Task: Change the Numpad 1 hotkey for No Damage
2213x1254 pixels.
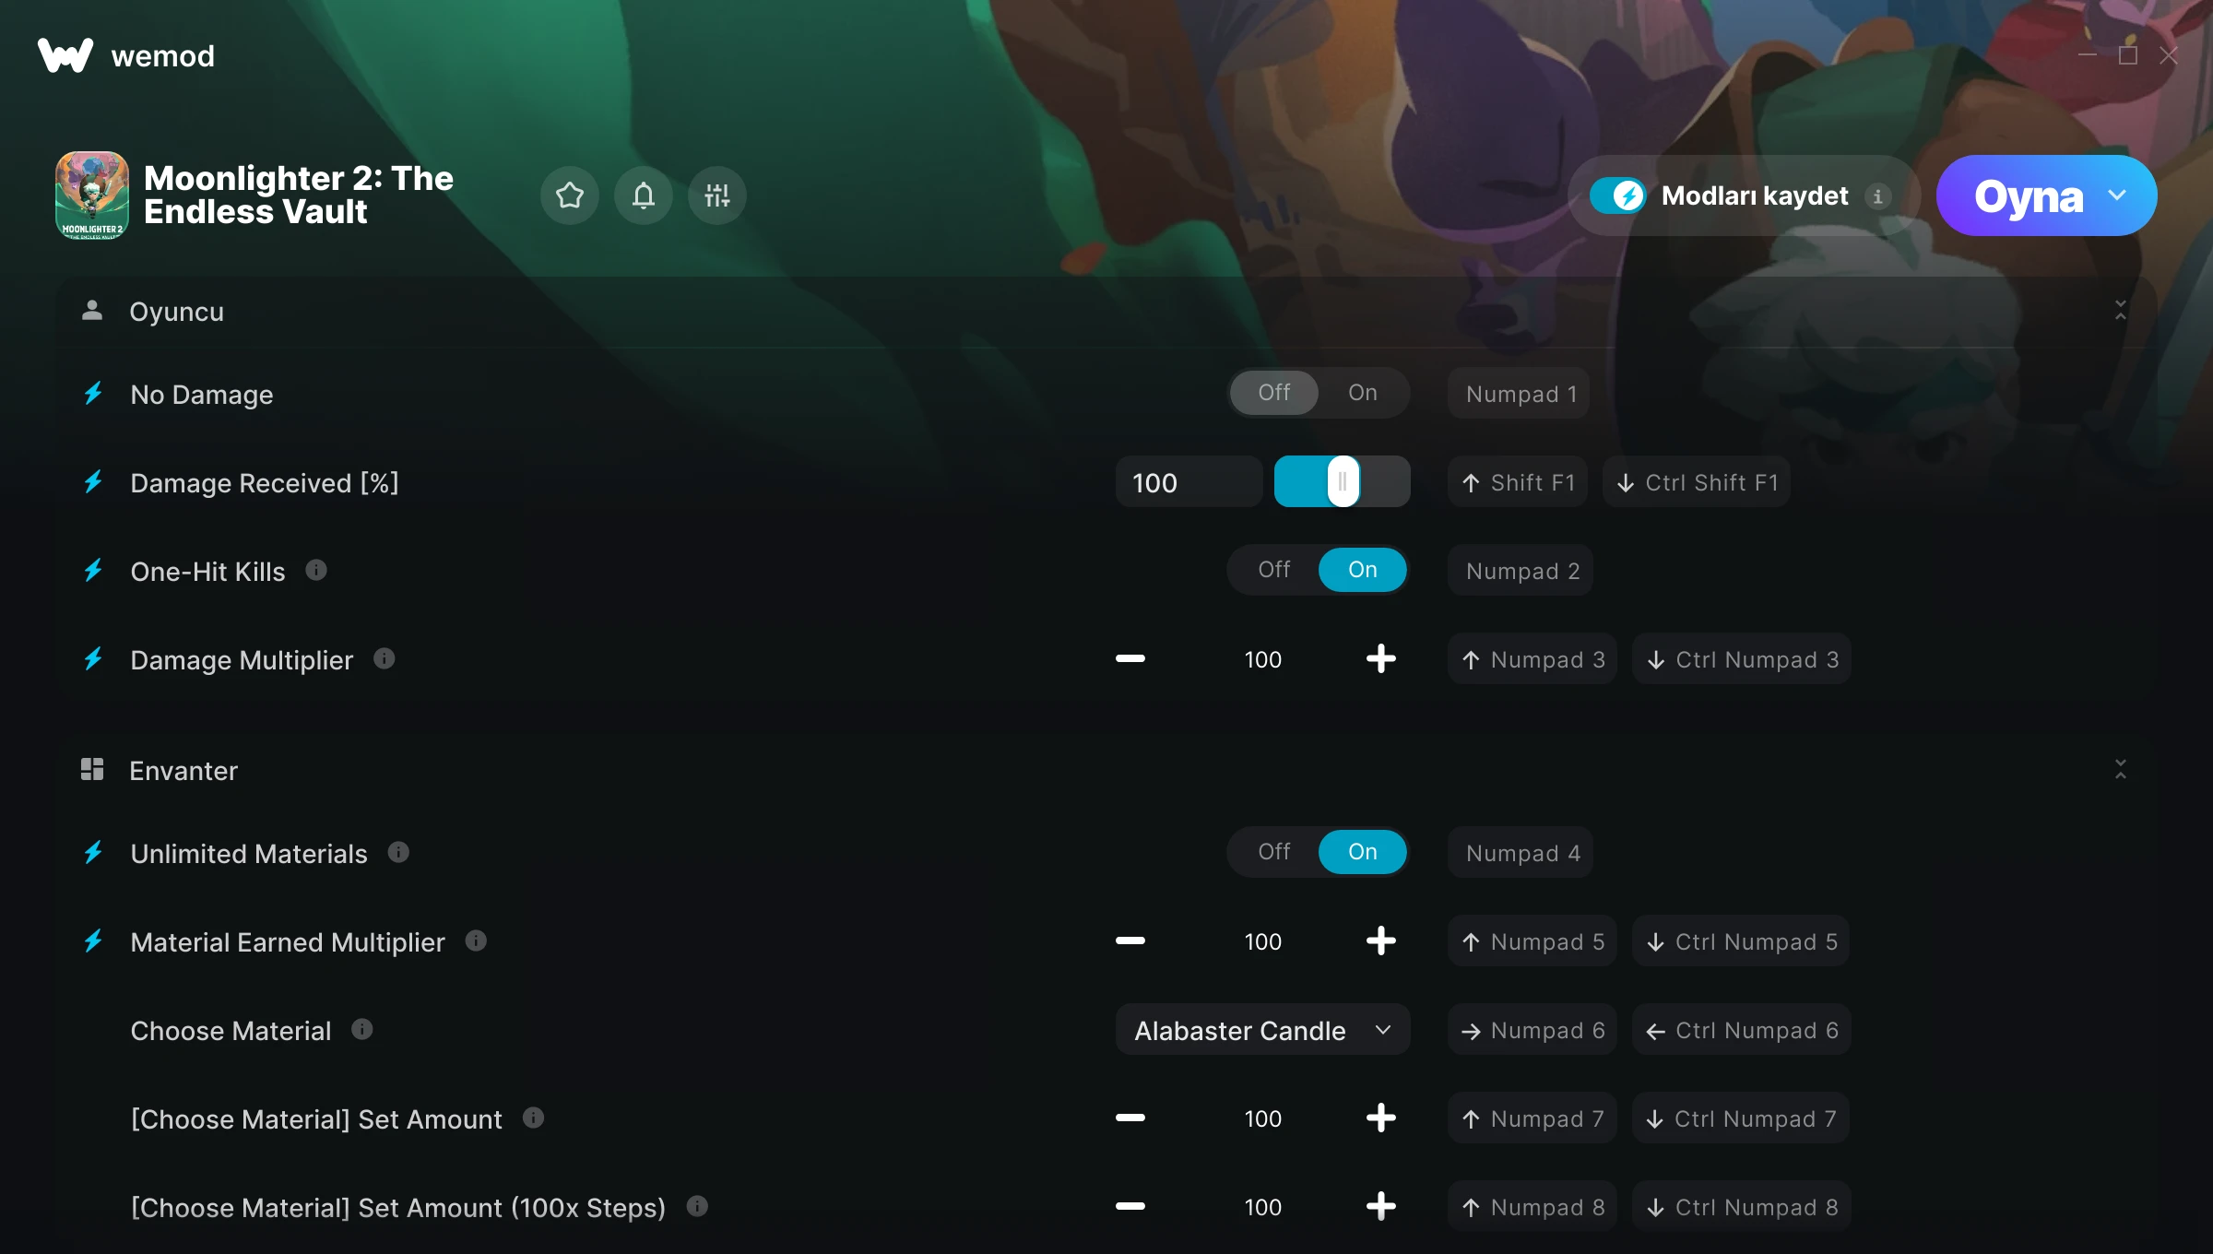Action: (1521, 394)
